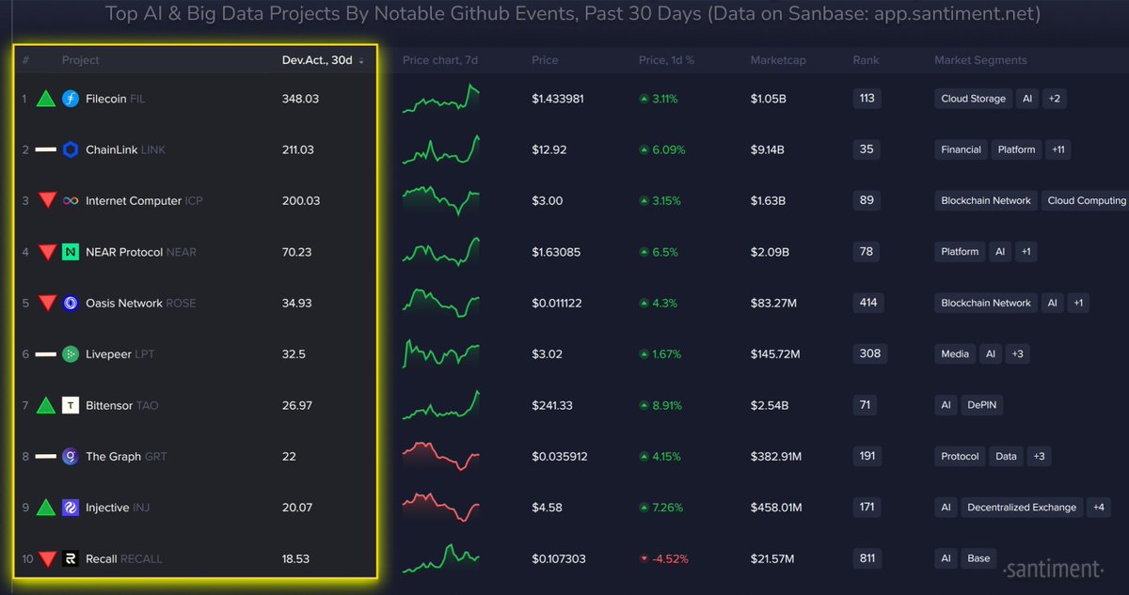1129x595 pixels.
Task: Sort by Dev.Act., 30d column arrow
Action: [361, 61]
